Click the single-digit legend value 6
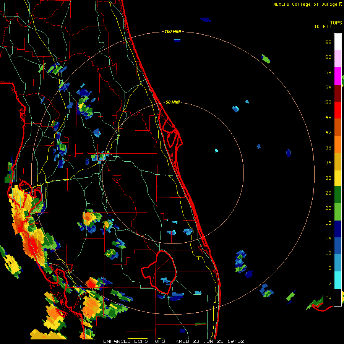 330,268
